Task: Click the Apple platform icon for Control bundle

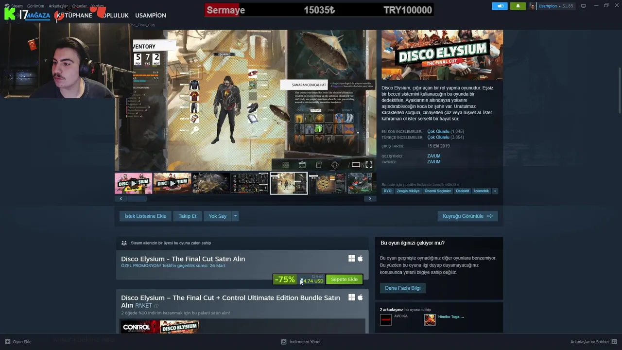Action: [360, 297]
